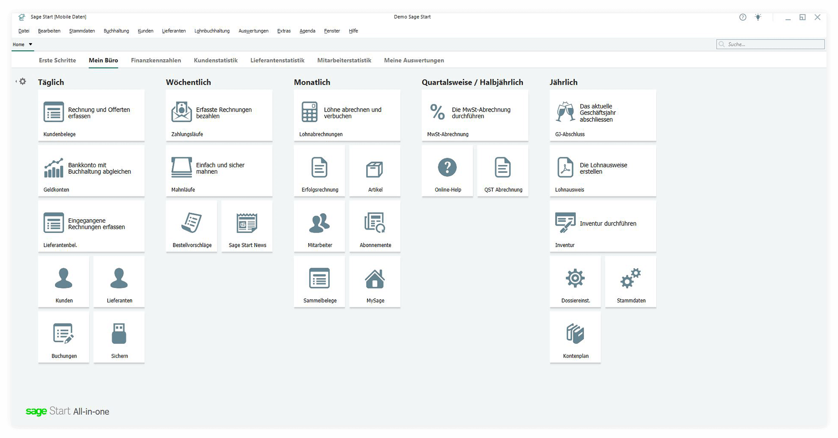Open the Kunden tile
Viewport: 838px width, 438px height.
(x=64, y=281)
